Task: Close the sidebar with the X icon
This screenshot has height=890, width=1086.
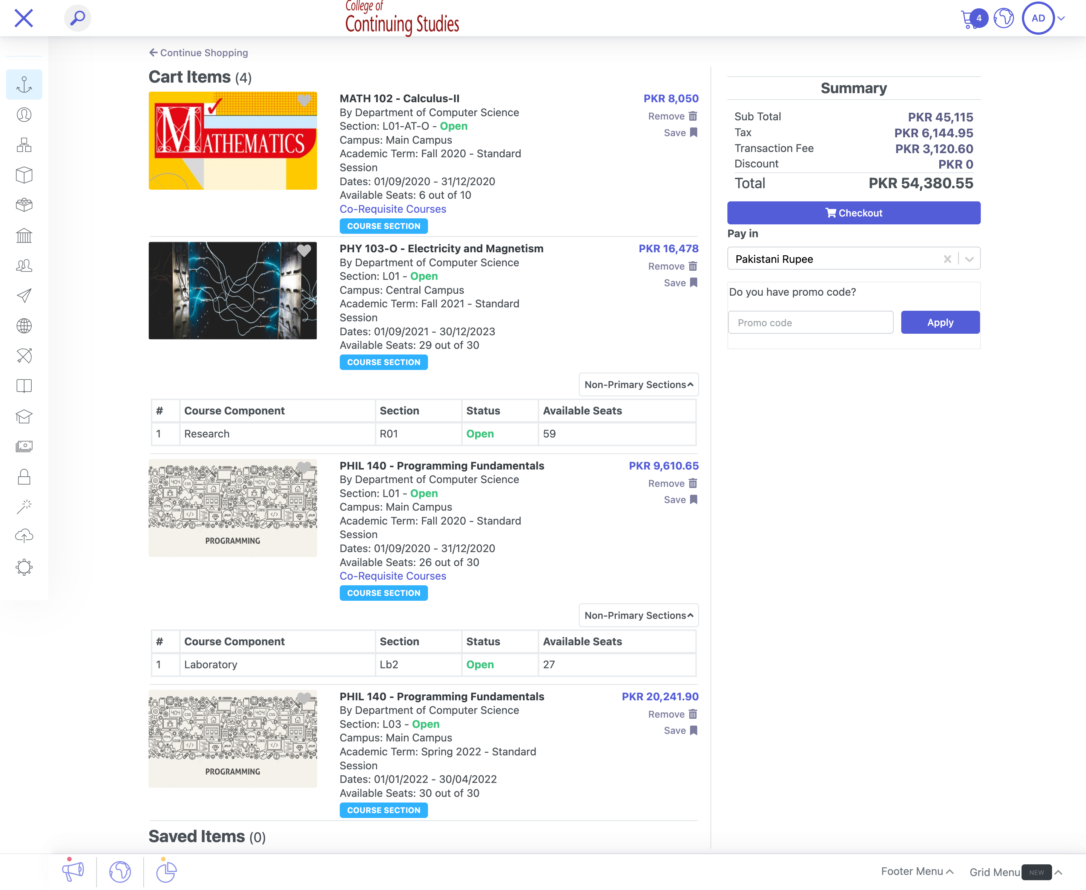Action: pyautogui.click(x=24, y=18)
